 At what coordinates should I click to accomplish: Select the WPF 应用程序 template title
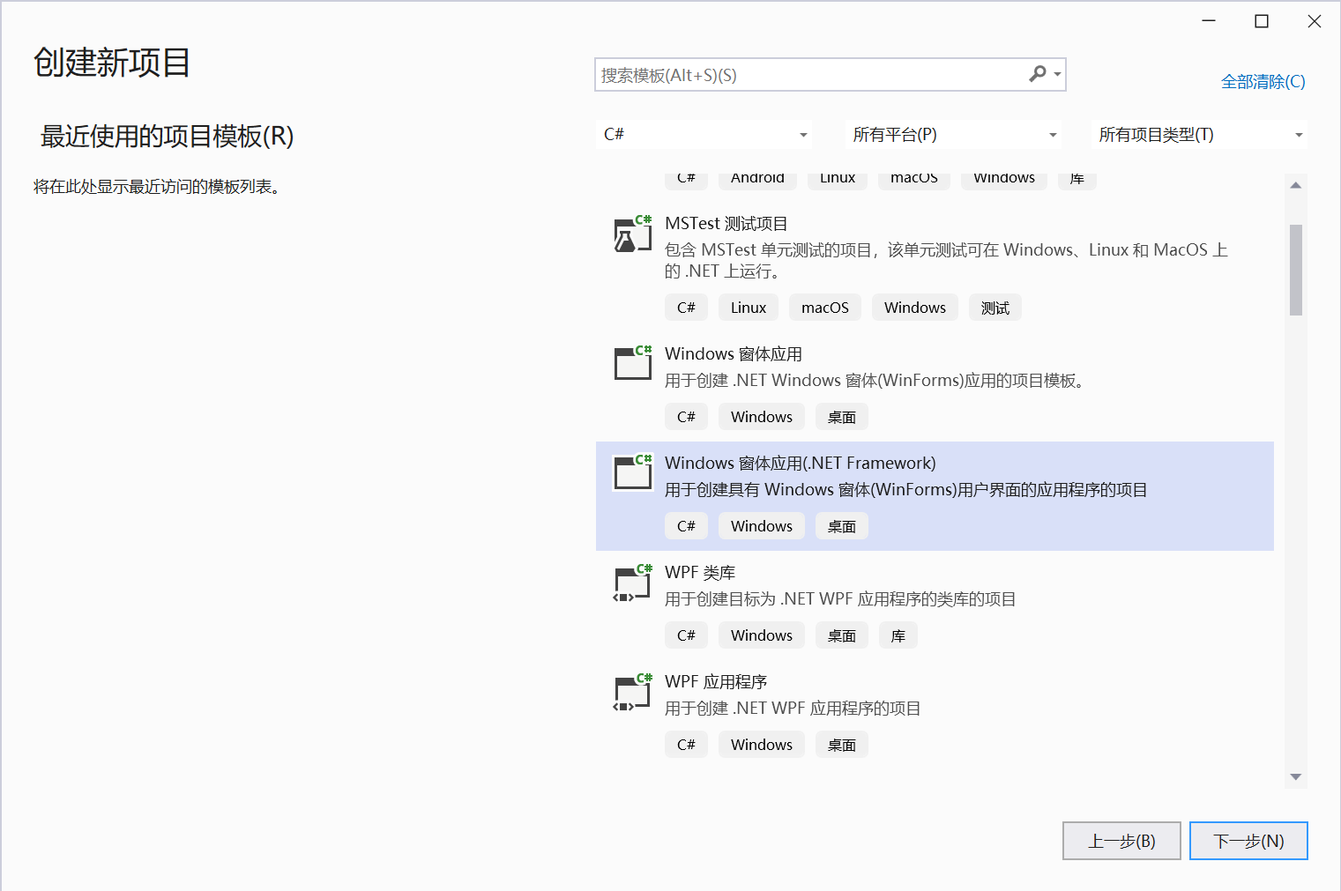(x=716, y=682)
